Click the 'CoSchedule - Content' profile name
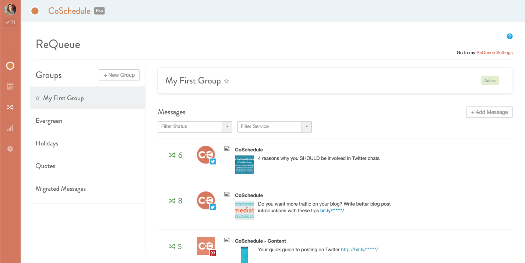Image resolution: width=525 pixels, height=263 pixels. 261,241
